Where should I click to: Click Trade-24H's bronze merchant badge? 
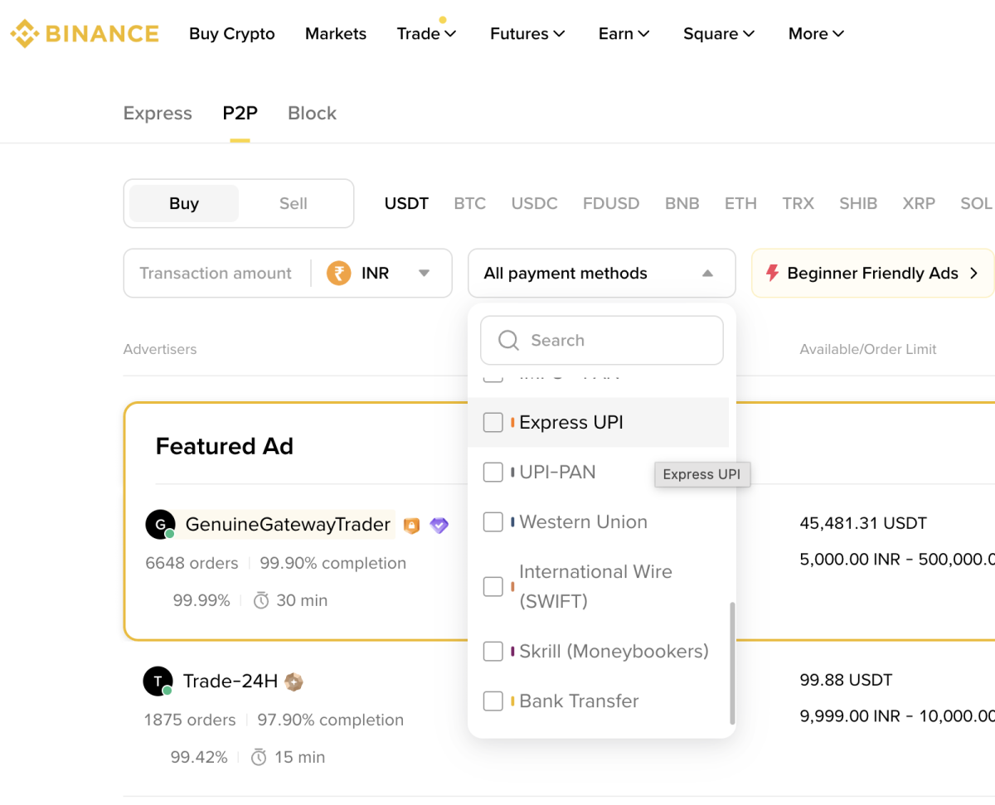pos(294,681)
